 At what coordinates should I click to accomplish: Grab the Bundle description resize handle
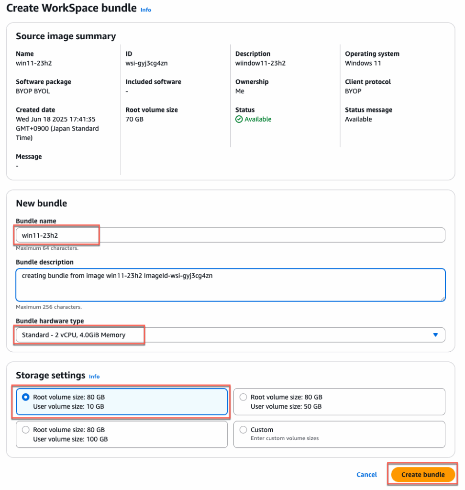[x=443, y=298]
